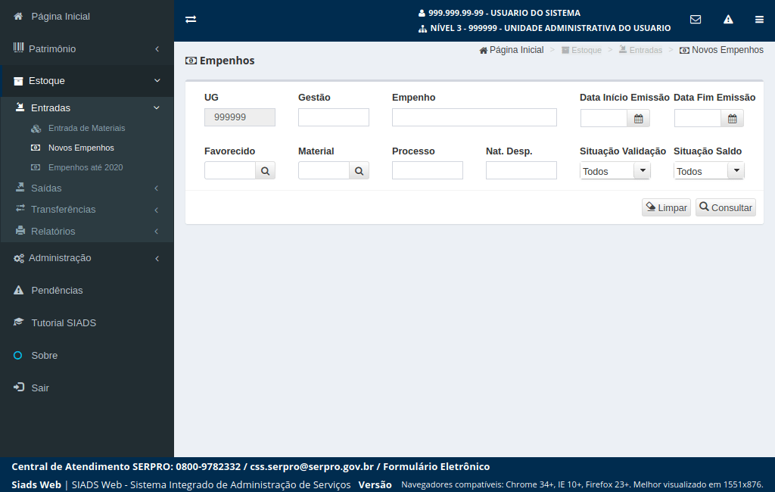This screenshot has width=775, height=492.
Task: Click the Consultar button
Action: pos(726,207)
